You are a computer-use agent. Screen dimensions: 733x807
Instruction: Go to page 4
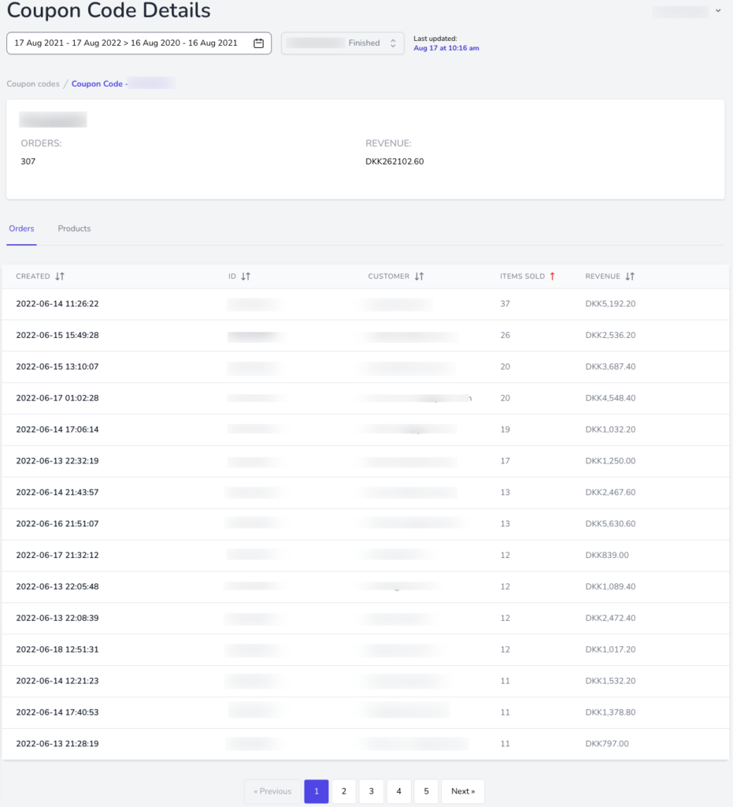coord(399,791)
